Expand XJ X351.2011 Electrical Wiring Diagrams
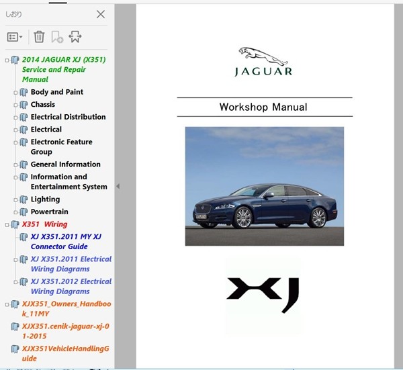The image size is (403, 370). [15, 260]
